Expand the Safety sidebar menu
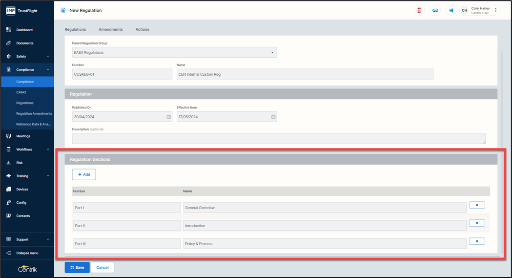The height and width of the screenshot is (278, 512). point(47,57)
